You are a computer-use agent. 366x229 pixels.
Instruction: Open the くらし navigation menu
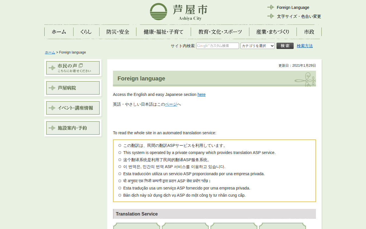86,32
